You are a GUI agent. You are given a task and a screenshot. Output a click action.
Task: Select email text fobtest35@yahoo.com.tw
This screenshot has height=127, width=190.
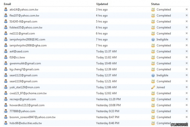click(x=26, y=27)
